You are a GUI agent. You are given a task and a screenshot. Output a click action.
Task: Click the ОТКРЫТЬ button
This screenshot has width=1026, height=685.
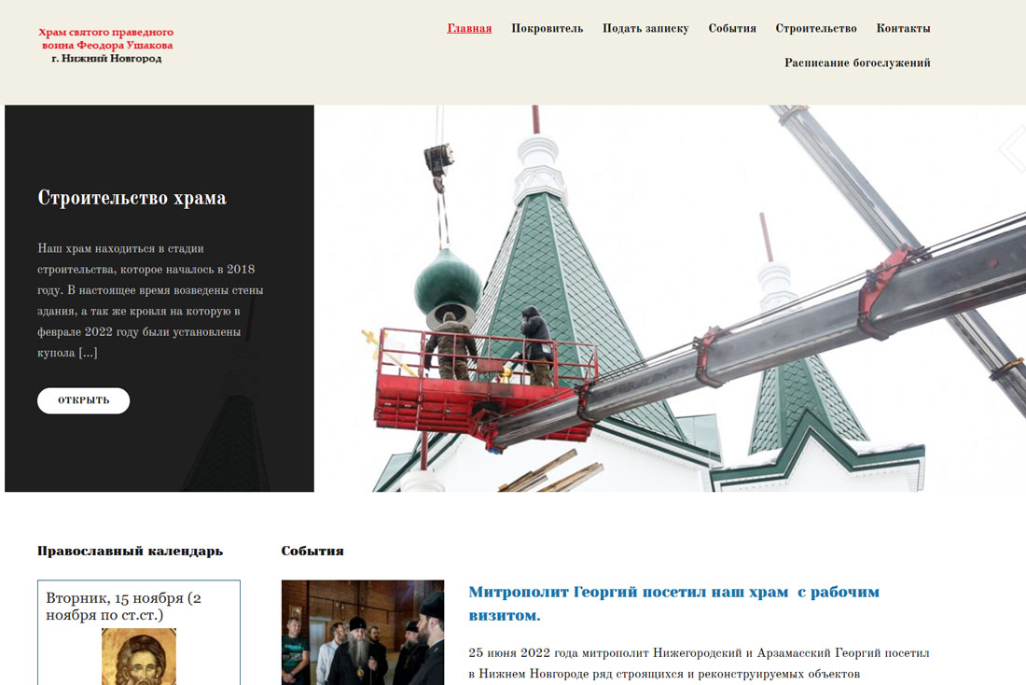pos(83,400)
